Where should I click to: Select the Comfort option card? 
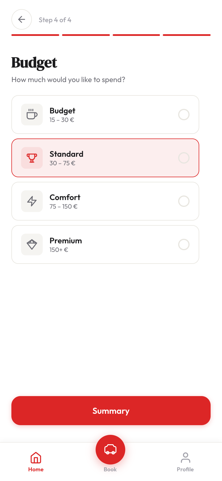pyautogui.click(x=105, y=201)
